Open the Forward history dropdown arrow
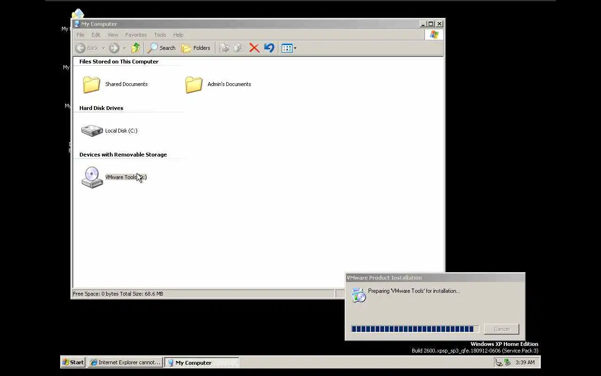 click(124, 48)
